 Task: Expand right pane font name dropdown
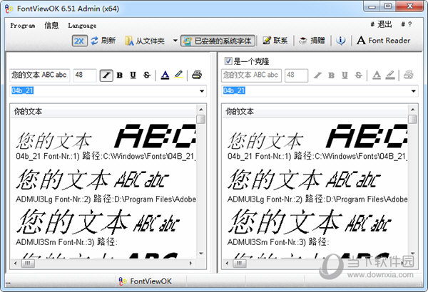coord(414,91)
